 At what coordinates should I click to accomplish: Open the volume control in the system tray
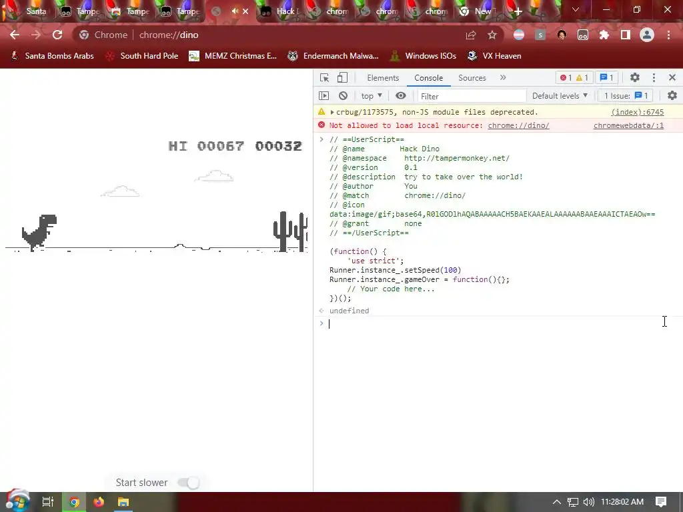[588, 502]
